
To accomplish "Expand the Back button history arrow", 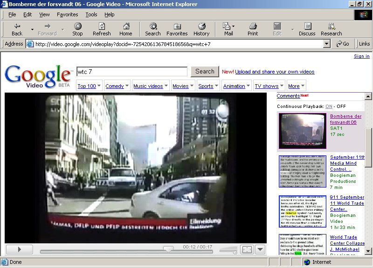I will 32,29.
